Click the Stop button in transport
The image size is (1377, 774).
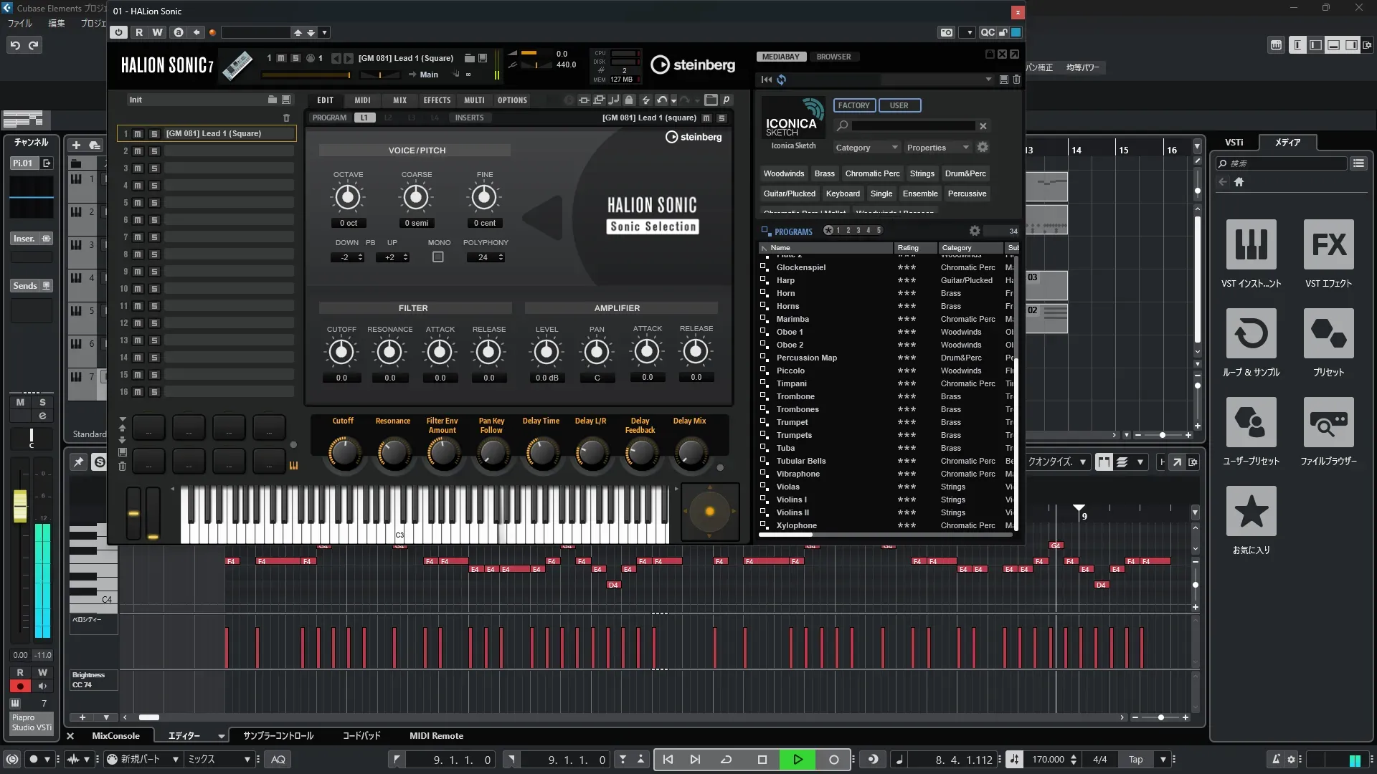tap(762, 760)
